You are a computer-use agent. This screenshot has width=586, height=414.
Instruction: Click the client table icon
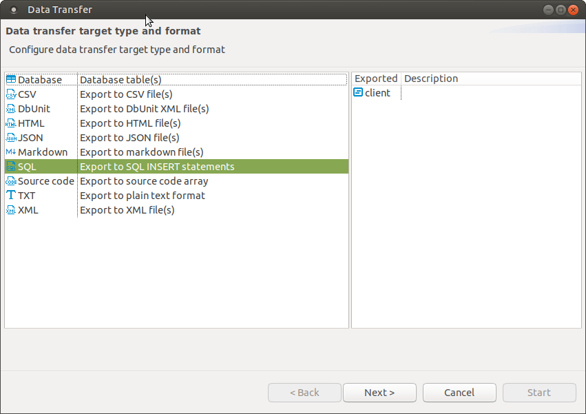pyautogui.click(x=358, y=92)
